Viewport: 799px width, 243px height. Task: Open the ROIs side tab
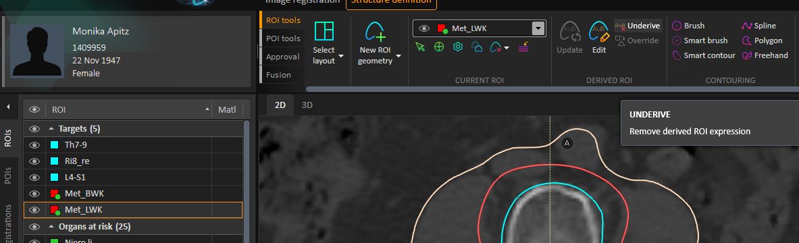pyautogui.click(x=9, y=138)
